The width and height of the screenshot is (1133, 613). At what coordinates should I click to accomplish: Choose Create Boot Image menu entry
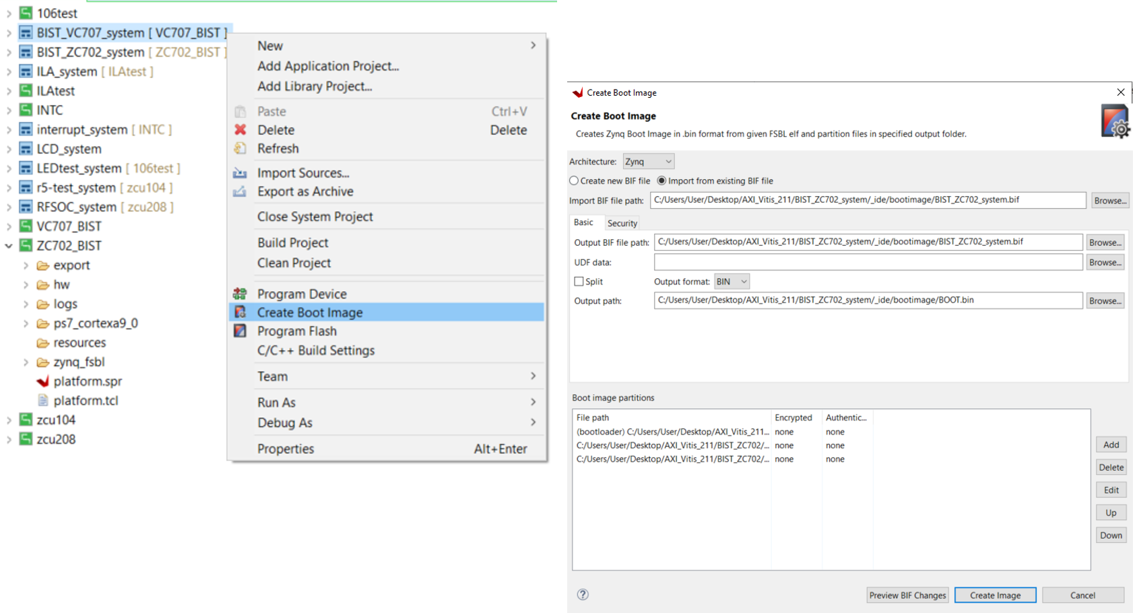tap(387, 312)
